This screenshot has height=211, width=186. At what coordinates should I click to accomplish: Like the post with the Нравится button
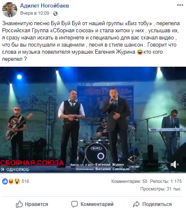pyautogui.click(x=32, y=204)
